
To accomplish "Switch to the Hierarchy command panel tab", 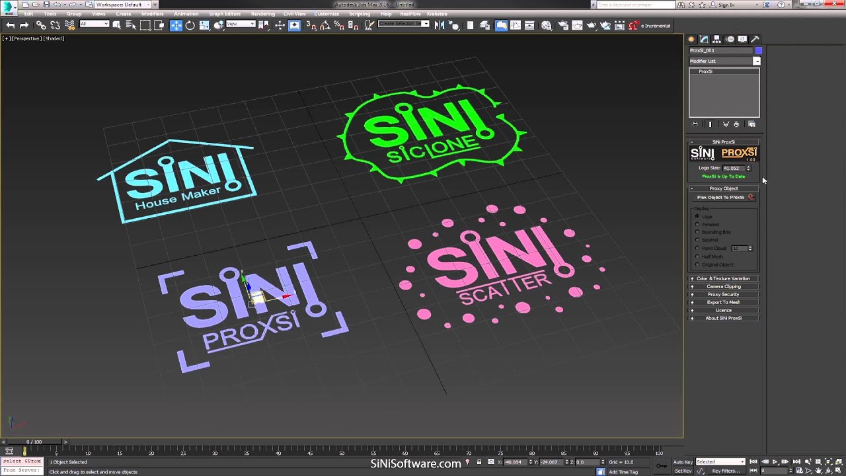I will (717, 40).
